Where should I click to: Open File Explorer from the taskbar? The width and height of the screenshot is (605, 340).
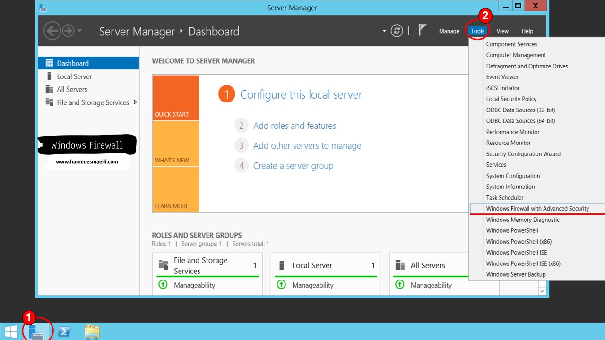92,332
